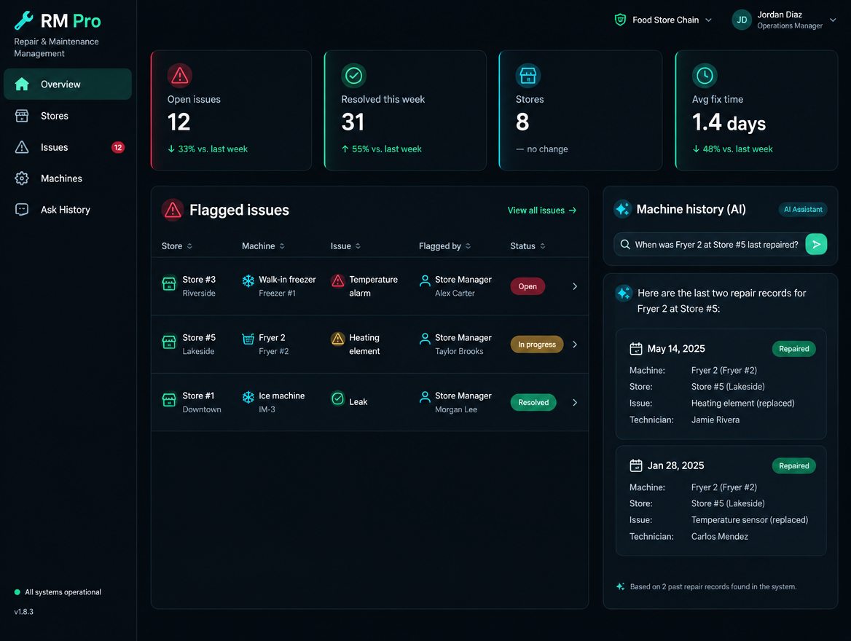Click the Repaired badge on May 14 record
Viewport: 851px width, 641px height.
pyautogui.click(x=794, y=348)
